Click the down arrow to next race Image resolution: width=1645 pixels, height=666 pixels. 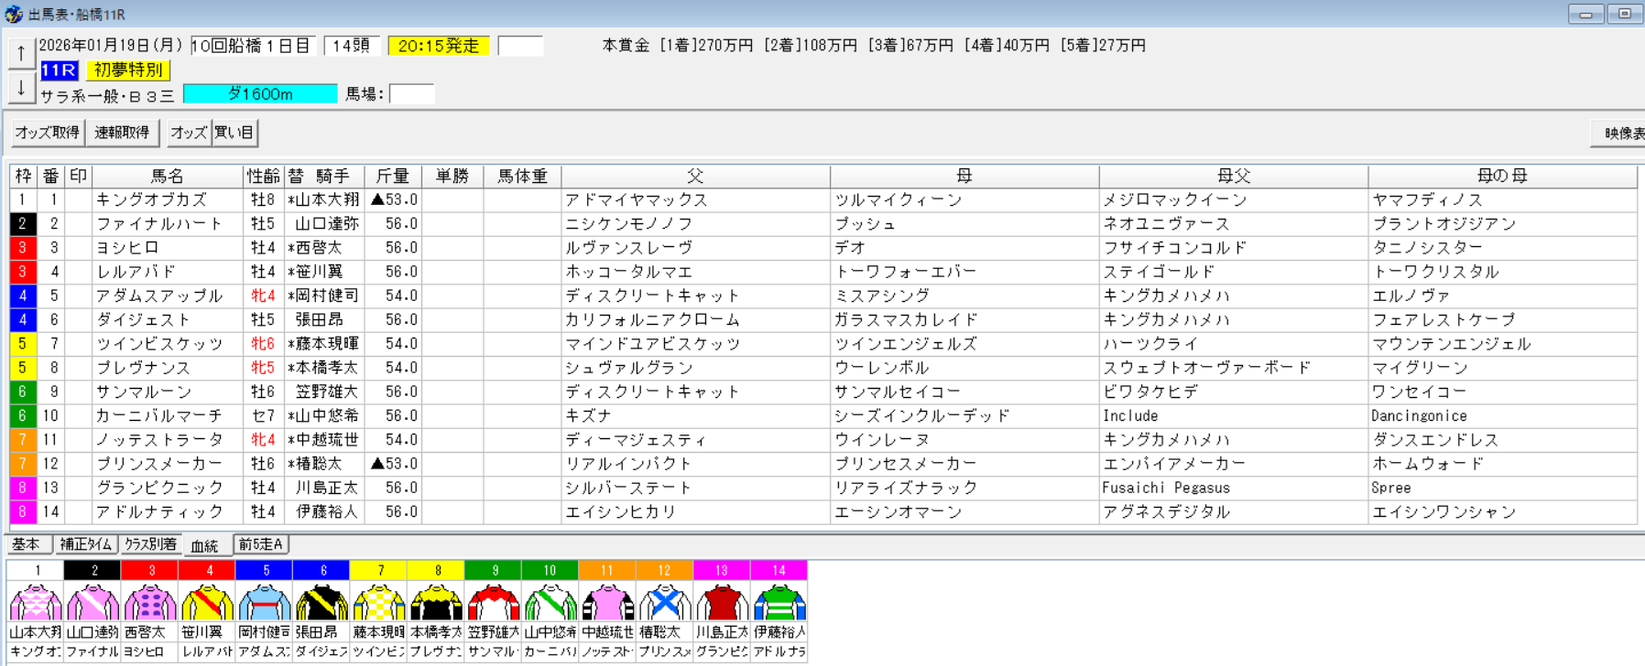click(21, 89)
